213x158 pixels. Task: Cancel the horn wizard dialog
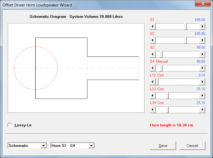192,146
